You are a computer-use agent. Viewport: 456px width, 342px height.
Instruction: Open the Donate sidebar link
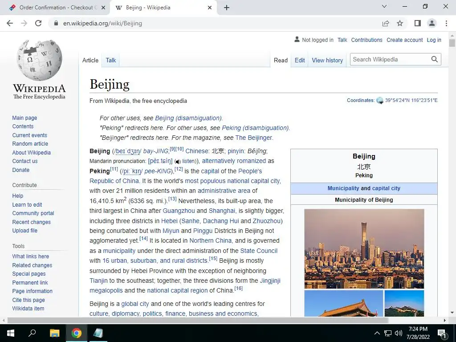coord(20,170)
